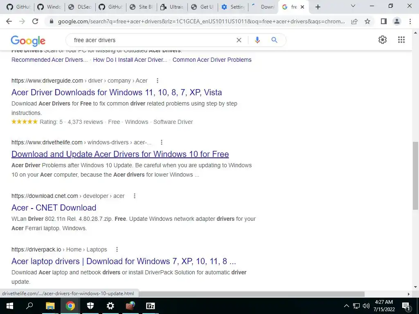Image resolution: width=419 pixels, height=314 pixels.
Task: Click the horizontal scrollbar thumb
Action: [252, 294]
